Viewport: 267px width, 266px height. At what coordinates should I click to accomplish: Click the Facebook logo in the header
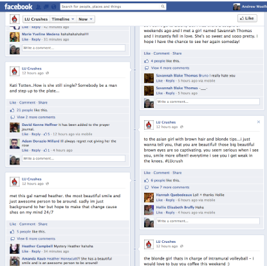[x=19, y=6]
